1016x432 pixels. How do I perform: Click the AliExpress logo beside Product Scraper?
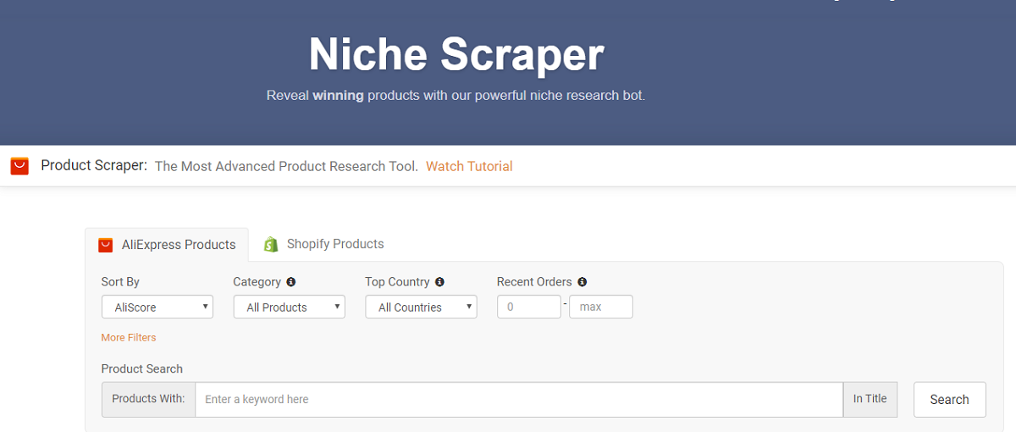tap(19, 166)
